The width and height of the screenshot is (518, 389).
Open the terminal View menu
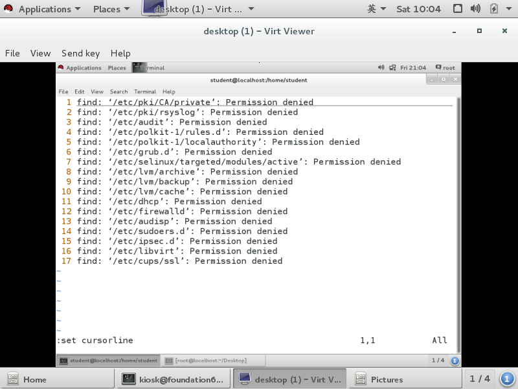[x=96, y=91]
